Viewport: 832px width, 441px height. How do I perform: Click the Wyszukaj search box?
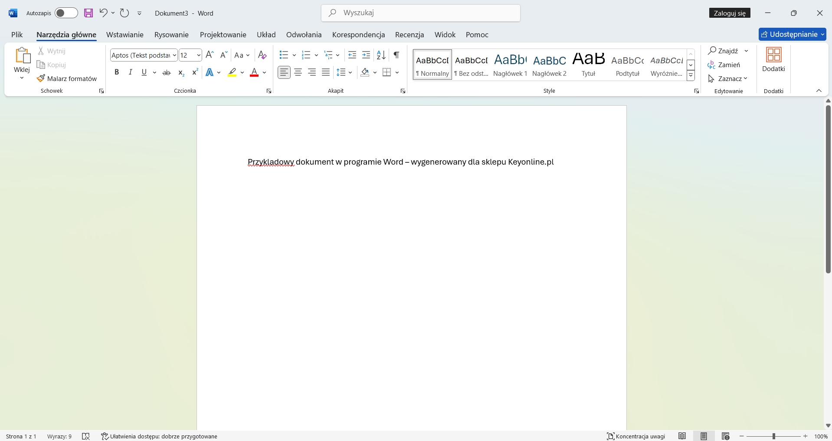(x=421, y=13)
